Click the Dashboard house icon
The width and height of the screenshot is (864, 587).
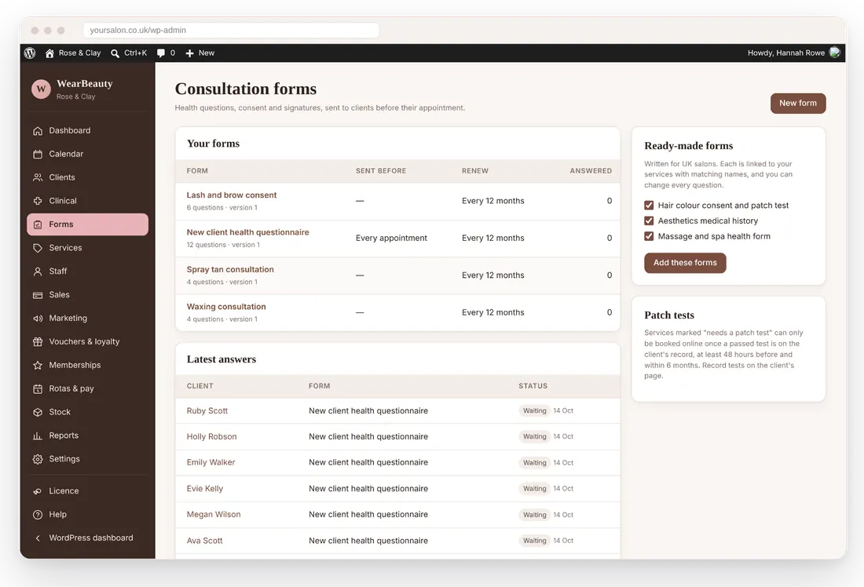[38, 130]
